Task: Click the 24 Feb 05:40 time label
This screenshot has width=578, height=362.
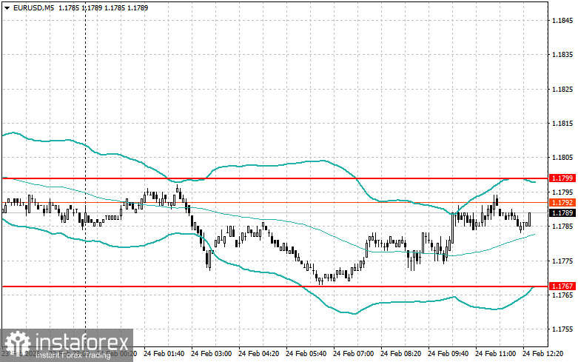Action: [306, 354]
